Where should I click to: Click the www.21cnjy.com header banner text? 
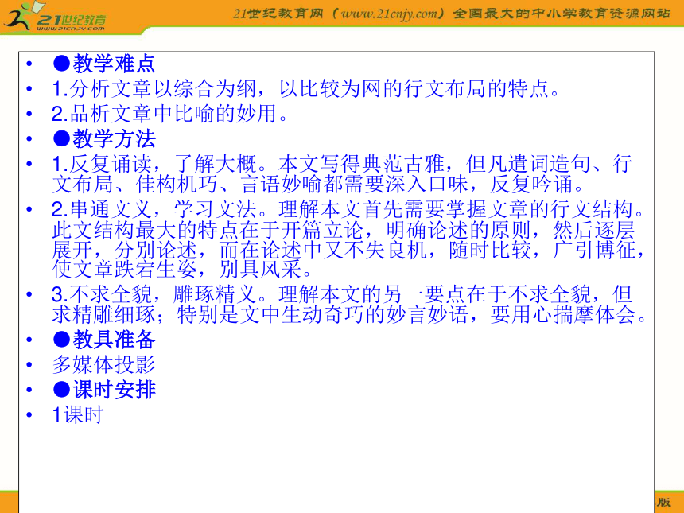pos(452,14)
